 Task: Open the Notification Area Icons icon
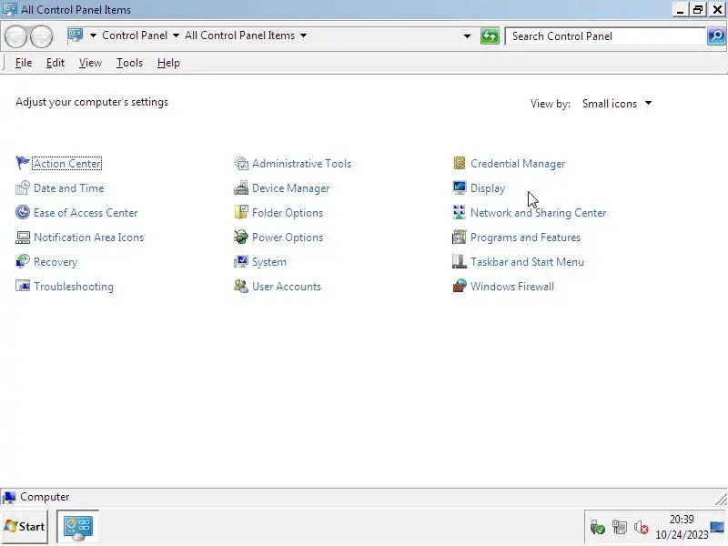click(x=22, y=237)
